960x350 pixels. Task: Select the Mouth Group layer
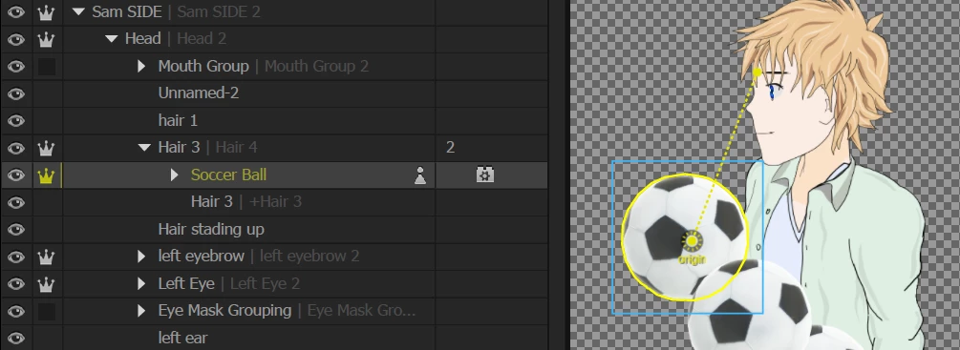[x=203, y=66]
